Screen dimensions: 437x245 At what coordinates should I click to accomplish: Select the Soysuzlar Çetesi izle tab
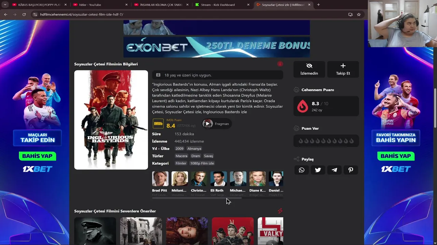283,5
